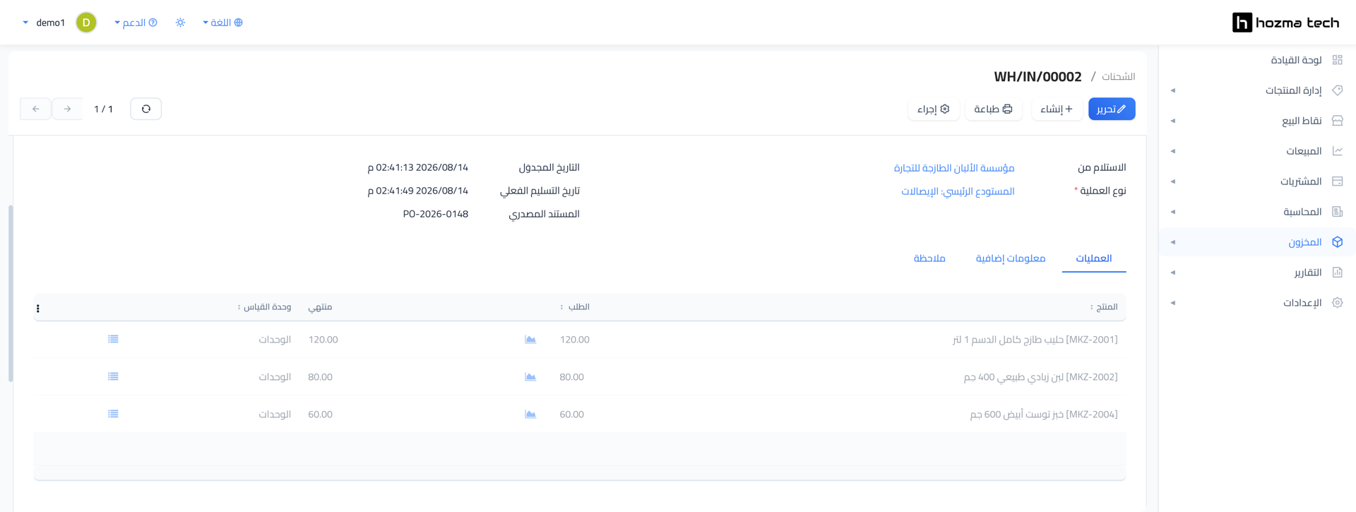Open detailed operations list icon for MKZ-2004

(113, 414)
